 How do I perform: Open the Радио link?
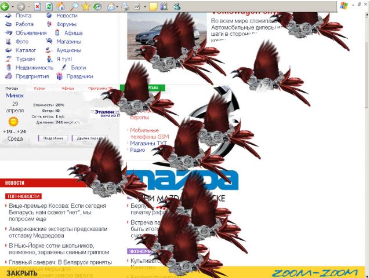137,150
